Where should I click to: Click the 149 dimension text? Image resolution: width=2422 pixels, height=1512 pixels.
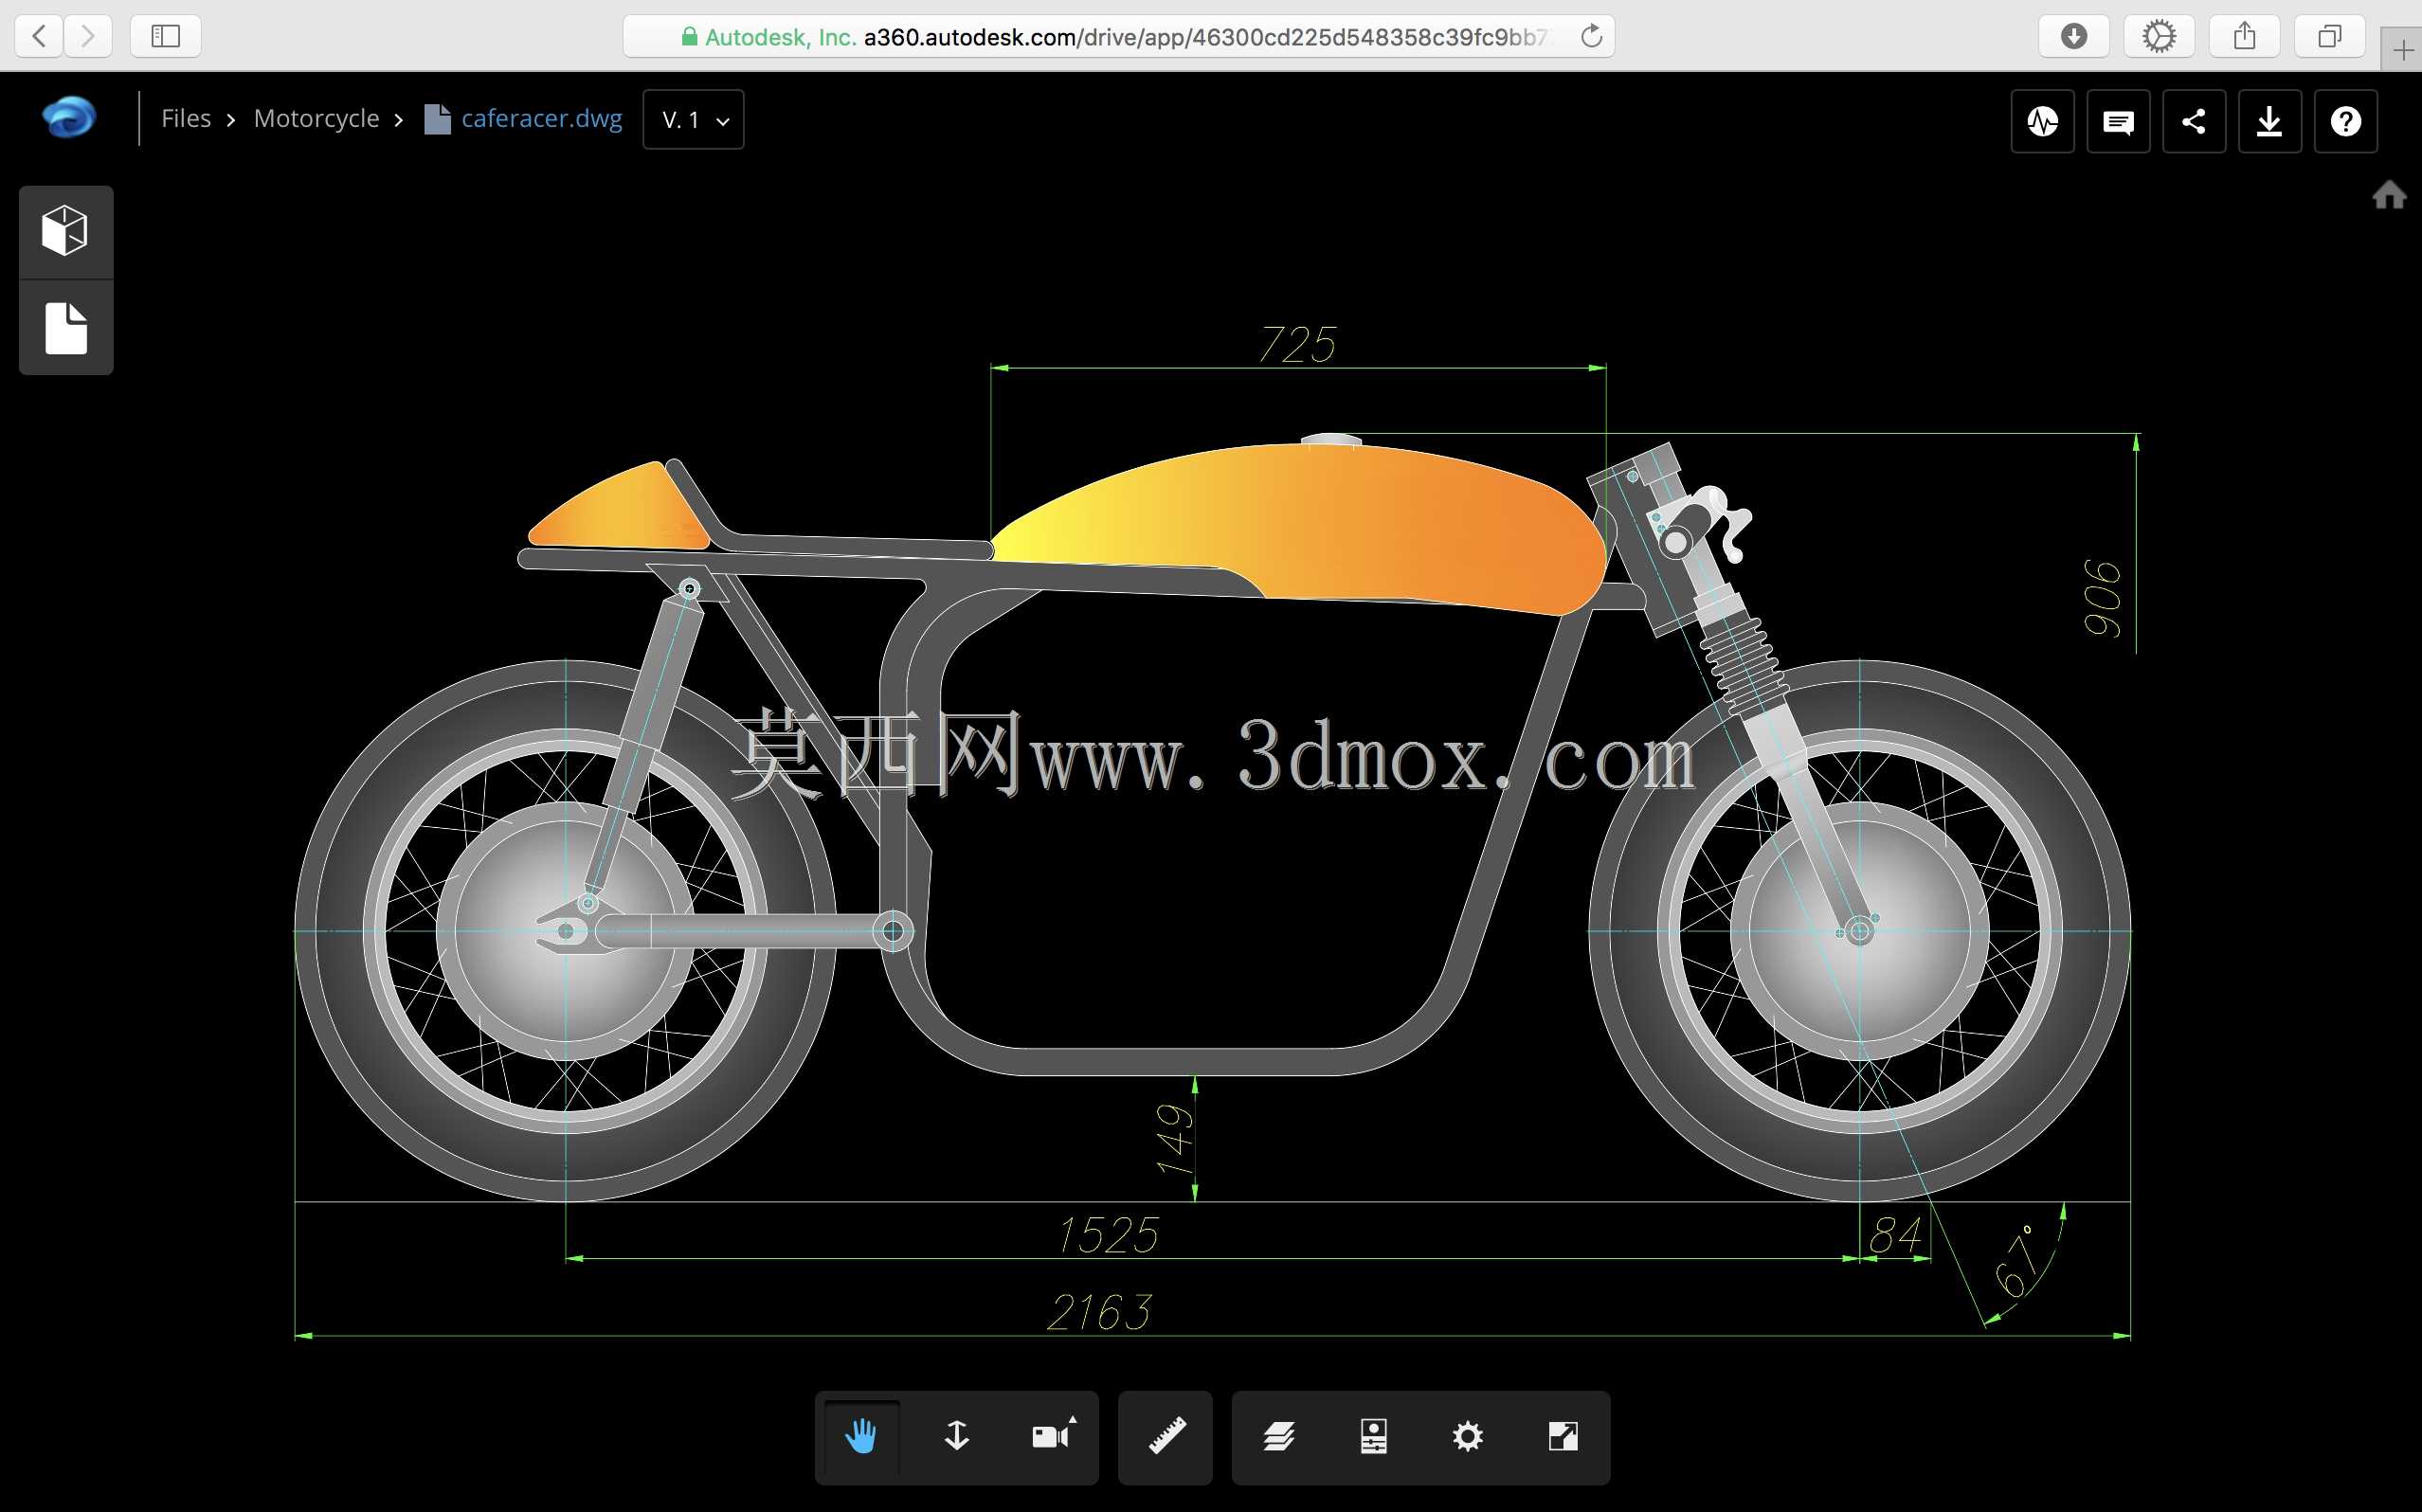[1174, 1139]
